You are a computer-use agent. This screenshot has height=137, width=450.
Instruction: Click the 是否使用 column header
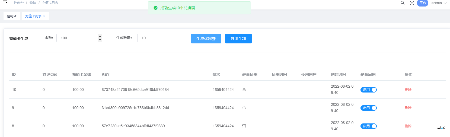[250, 74]
